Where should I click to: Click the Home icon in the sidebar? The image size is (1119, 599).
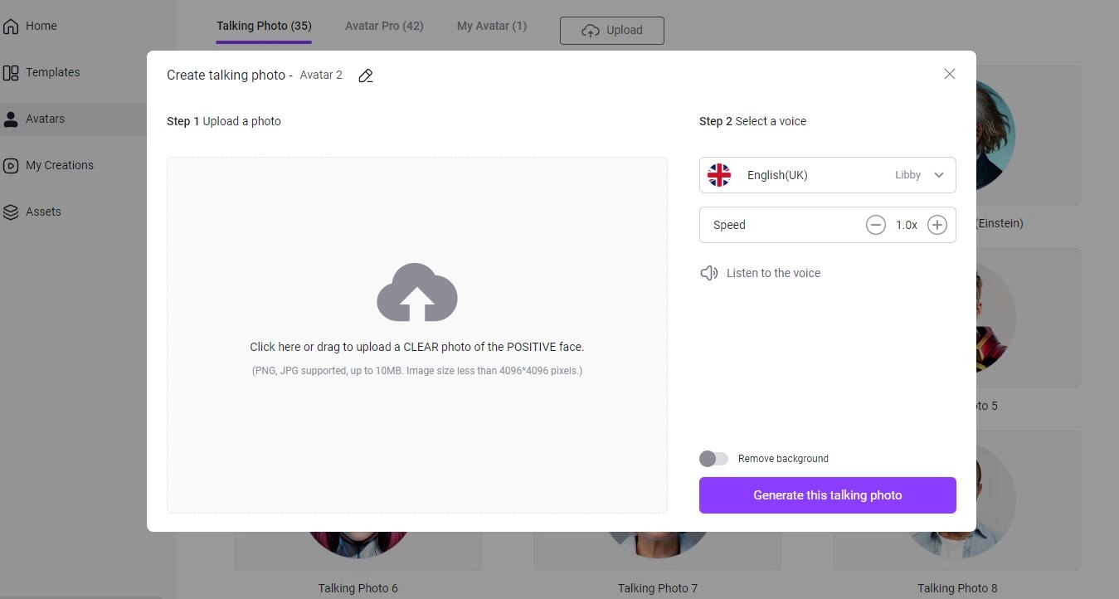[11, 26]
